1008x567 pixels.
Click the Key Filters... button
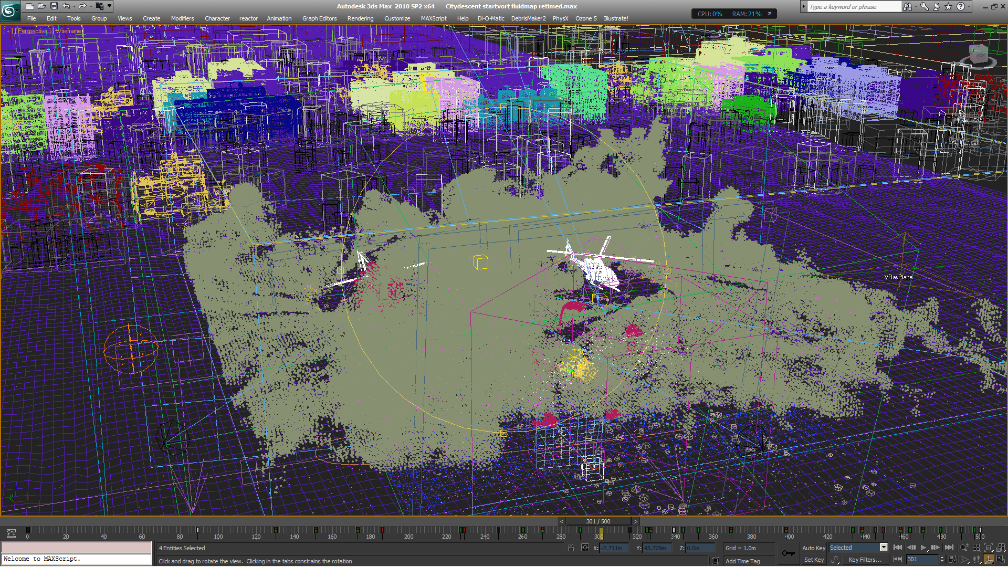(x=865, y=560)
